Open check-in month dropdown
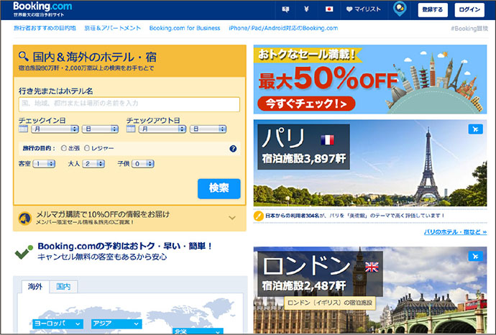The image size is (496, 335). [x=55, y=129]
